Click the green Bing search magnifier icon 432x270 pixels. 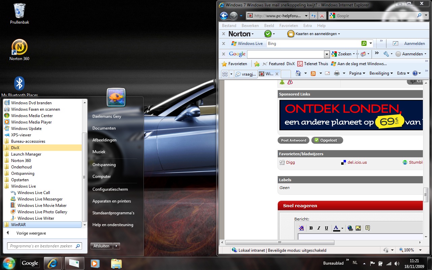click(364, 44)
